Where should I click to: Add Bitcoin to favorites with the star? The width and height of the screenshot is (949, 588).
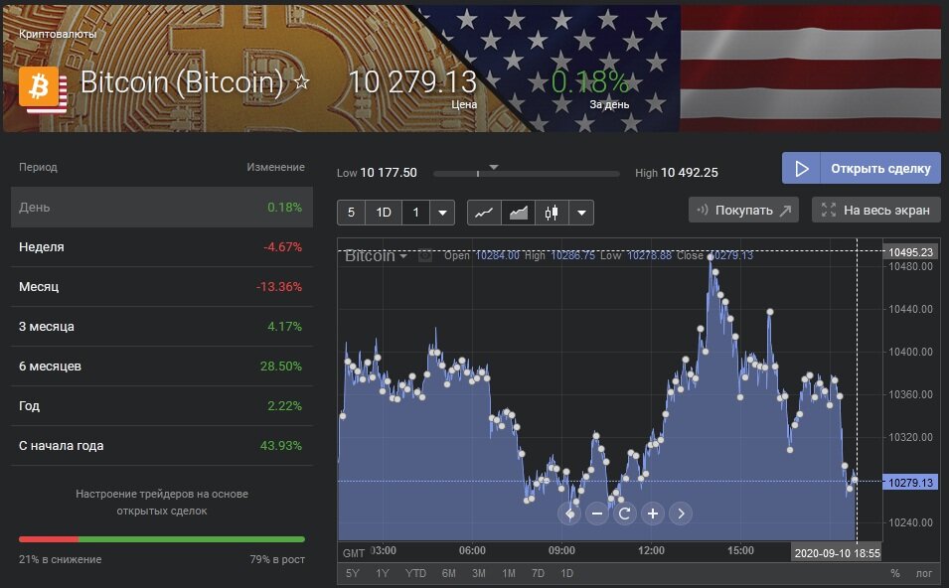pos(302,82)
